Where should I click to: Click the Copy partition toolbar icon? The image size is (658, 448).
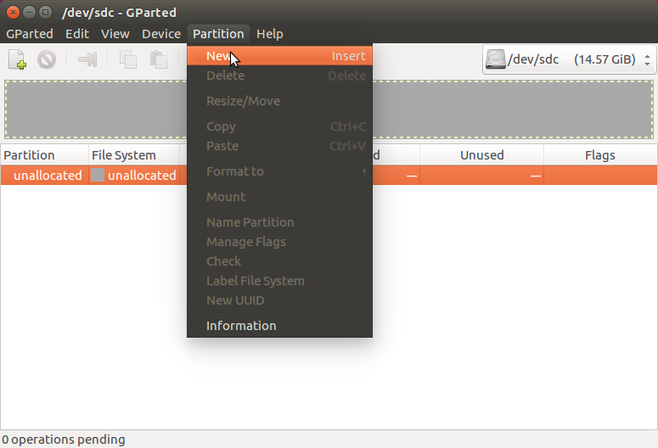[x=128, y=59]
